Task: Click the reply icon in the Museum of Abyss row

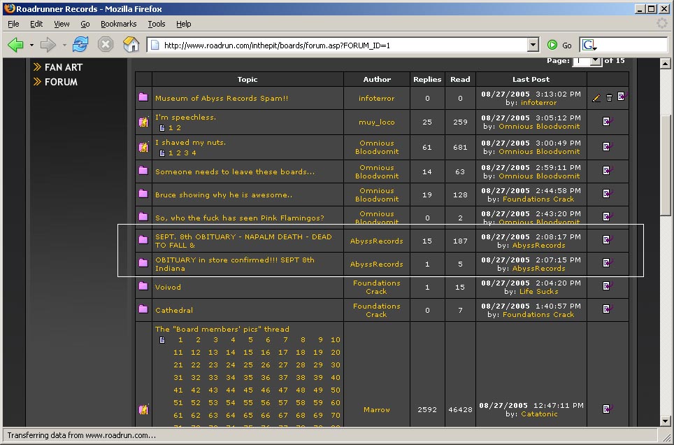Action: click(x=622, y=97)
